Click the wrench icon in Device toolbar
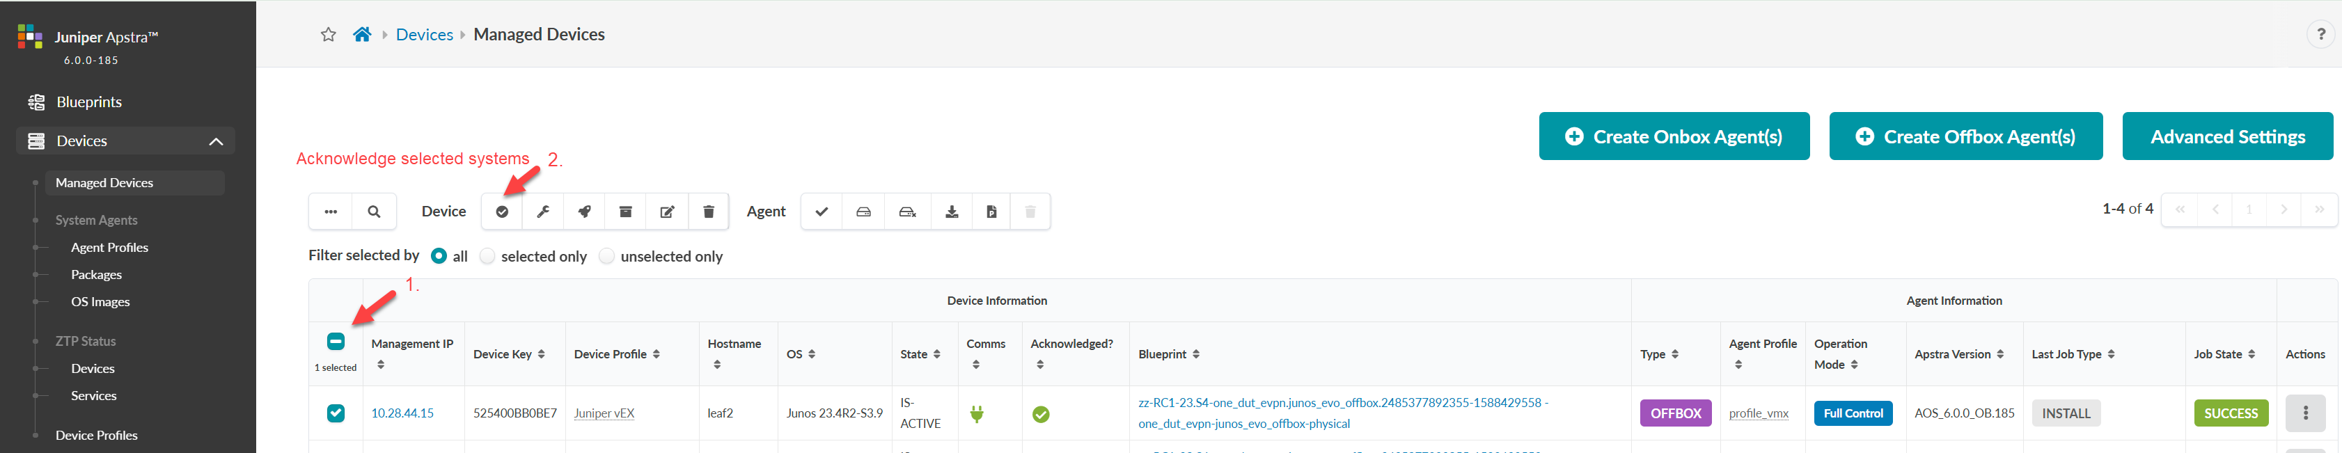Image resolution: width=2342 pixels, height=453 pixels. (543, 212)
